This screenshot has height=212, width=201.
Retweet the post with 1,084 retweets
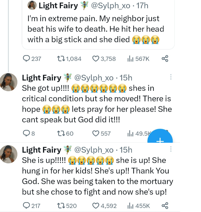(x=60, y=59)
